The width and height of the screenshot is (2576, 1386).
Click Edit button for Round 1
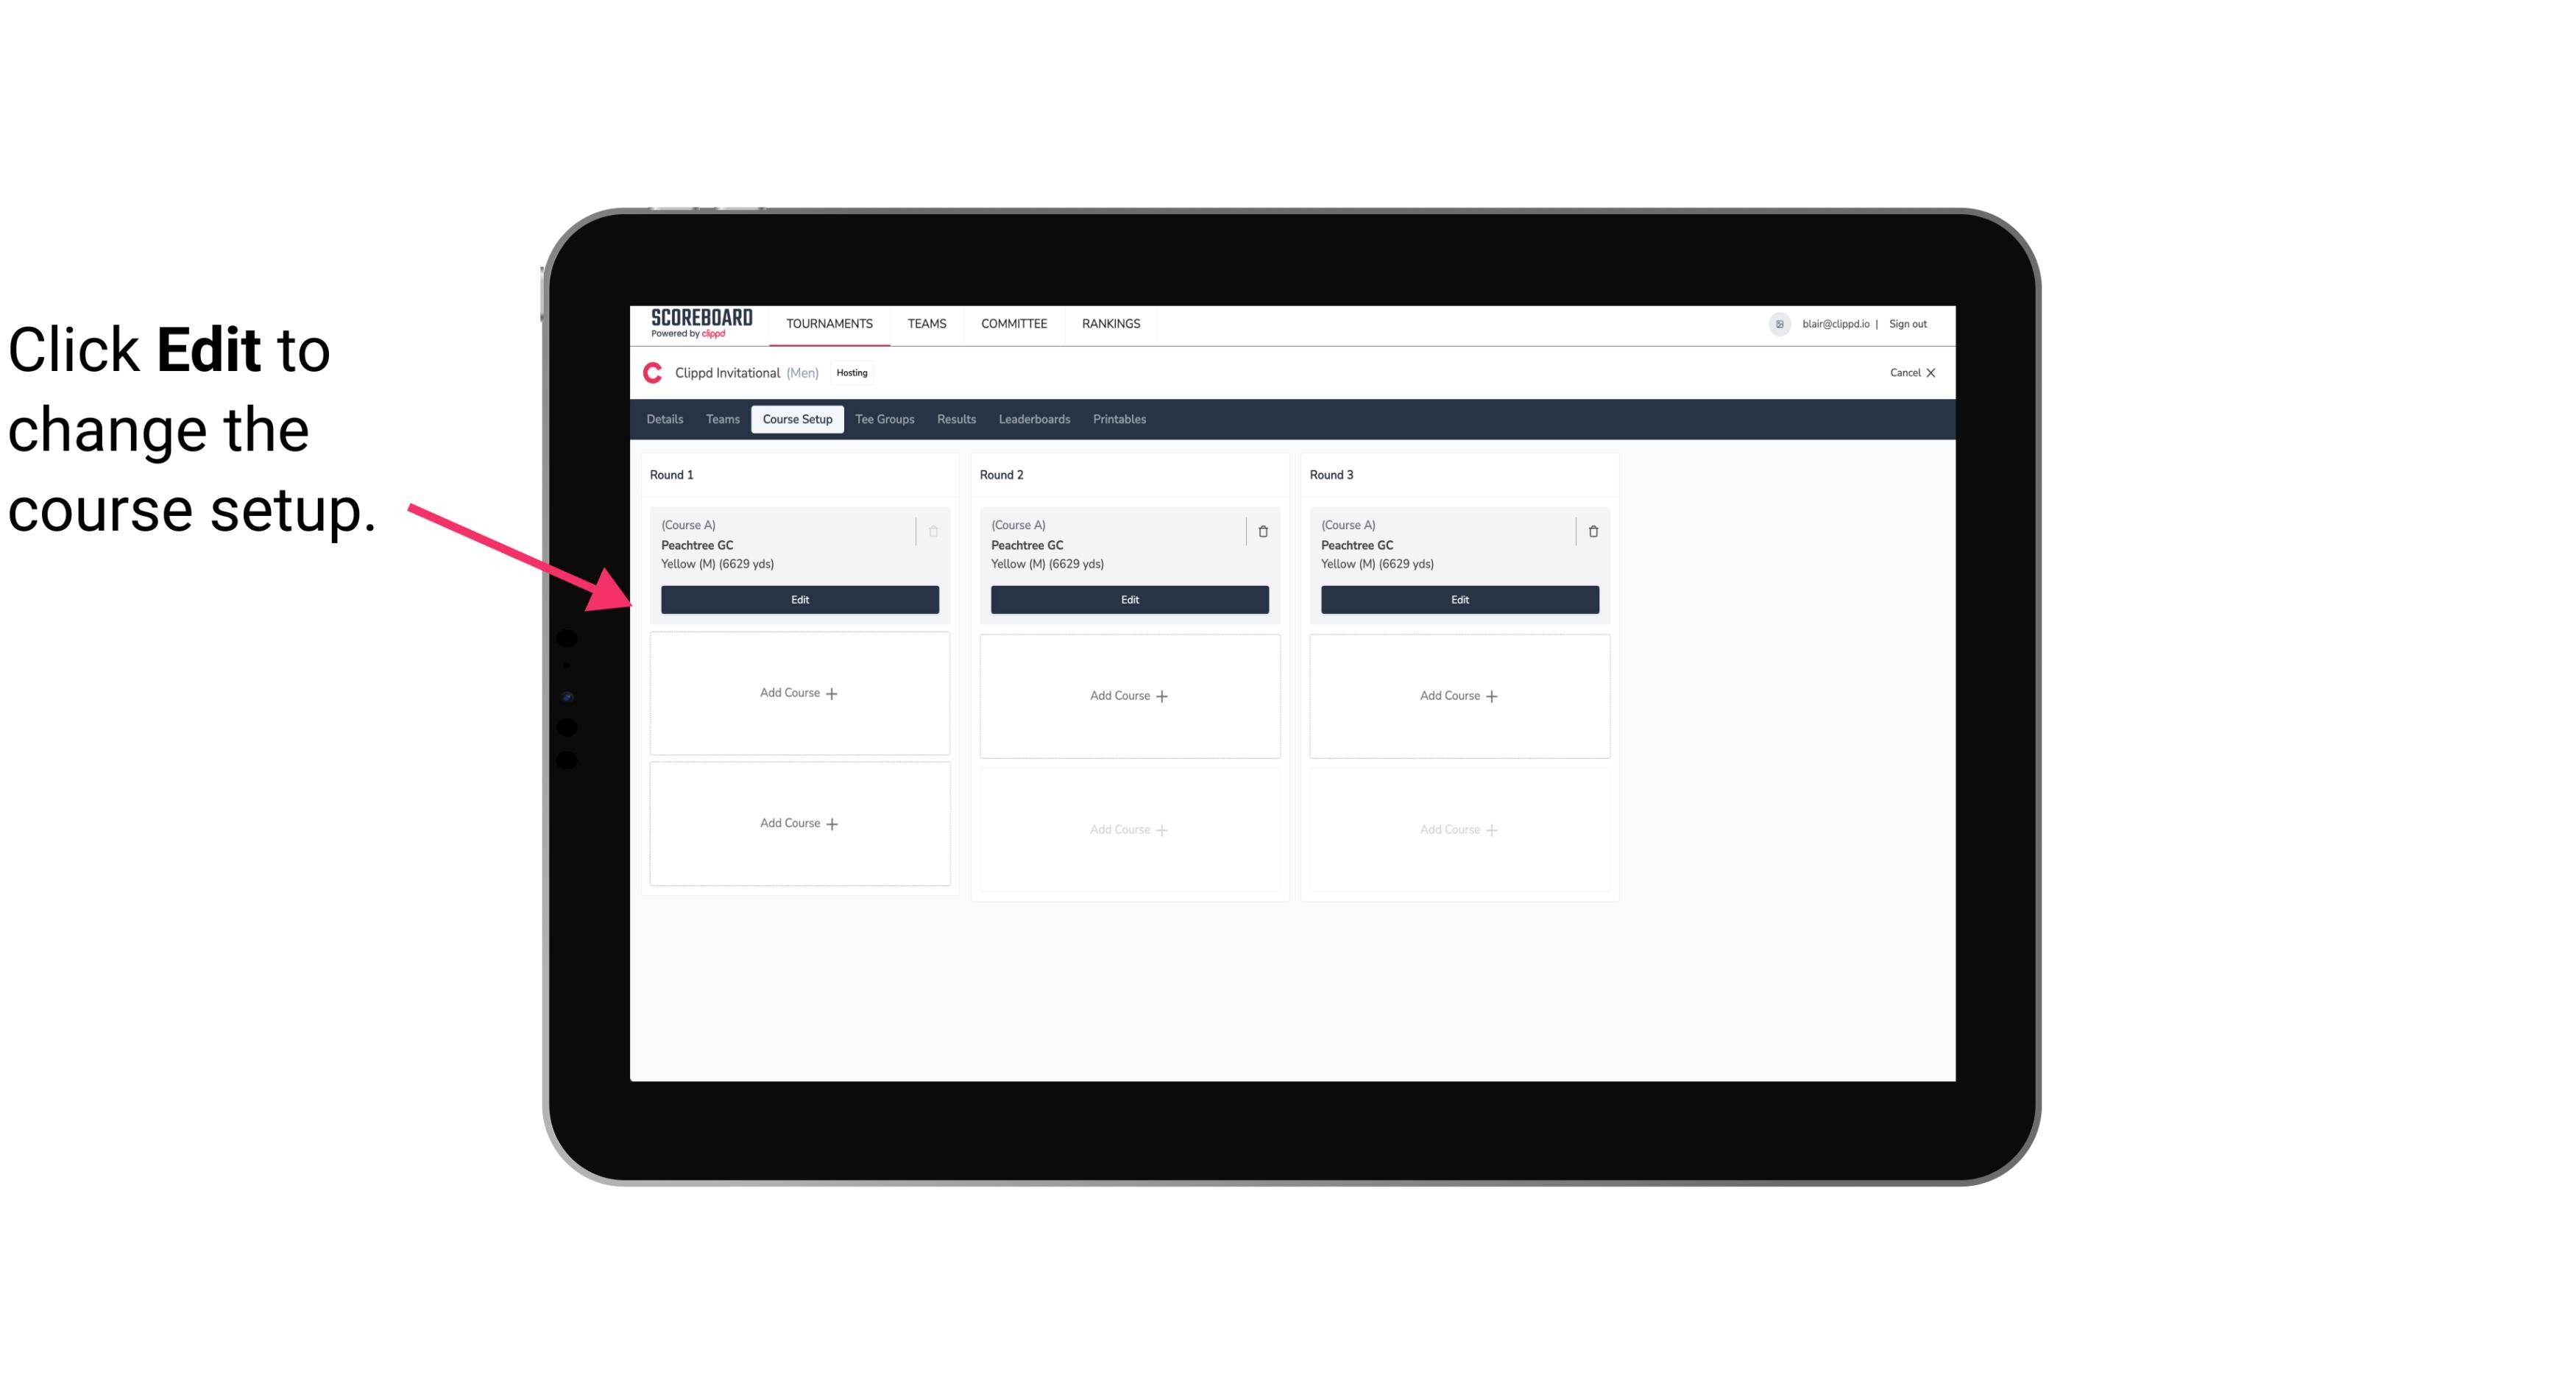tap(799, 598)
